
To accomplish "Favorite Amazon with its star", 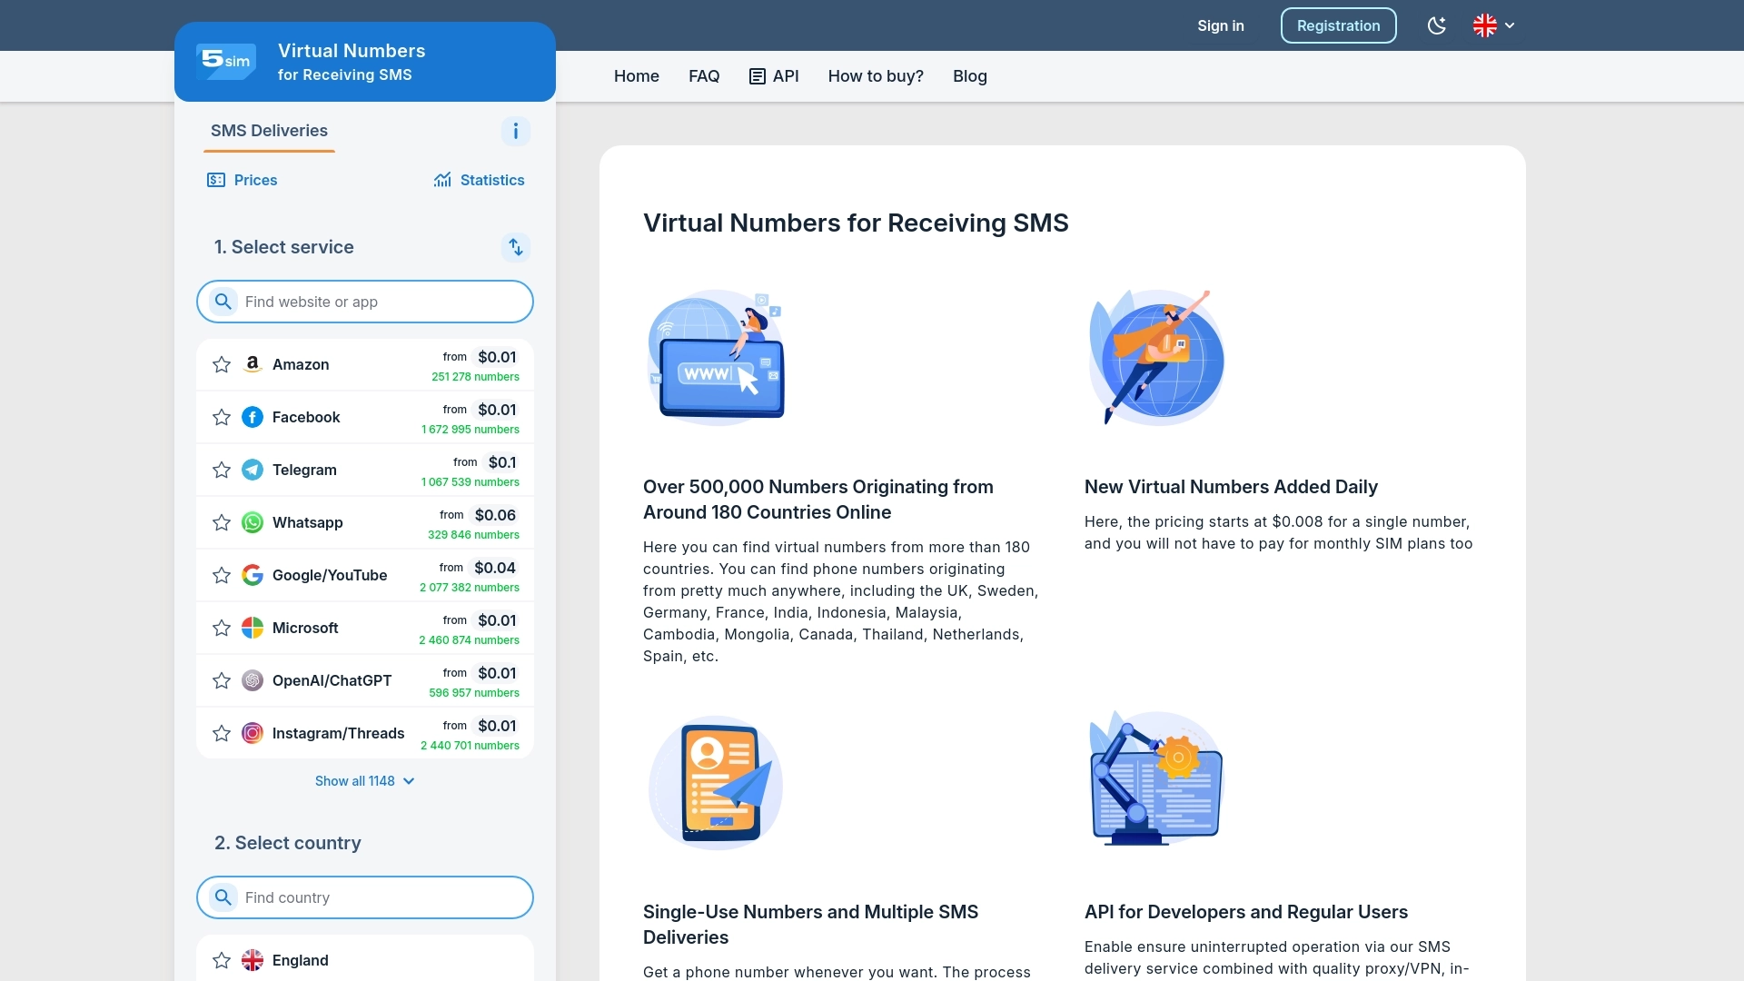I will [x=222, y=364].
